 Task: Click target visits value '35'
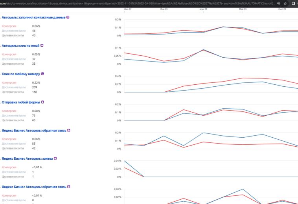(34, 64)
